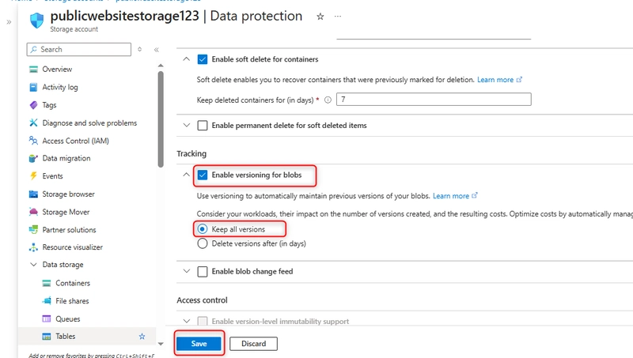The image size is (633, 358).
Task: Uncheck Enable versioning for blobs
Action: (203, 175)
